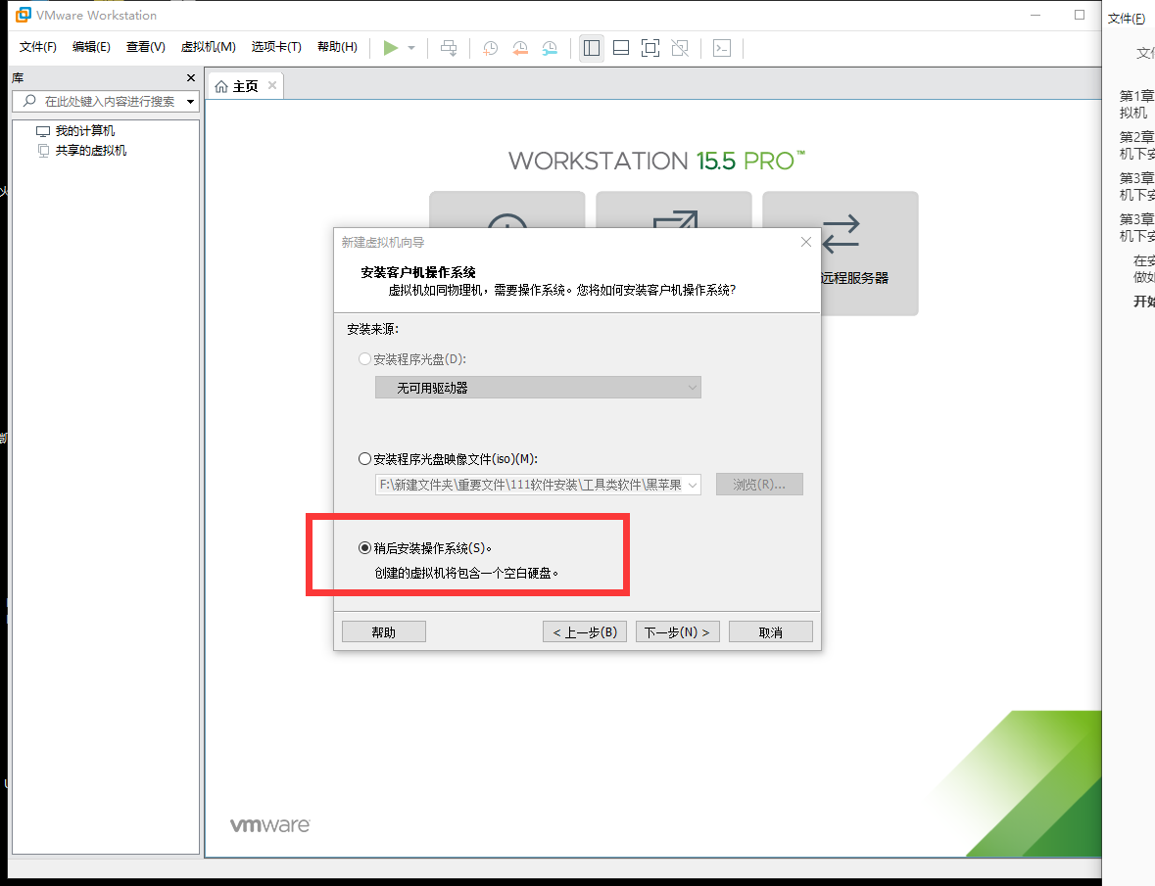Viewport: 1155px width, 886px height.
Task: Expand the ISO path dropdown arrow
Action: 693,485
